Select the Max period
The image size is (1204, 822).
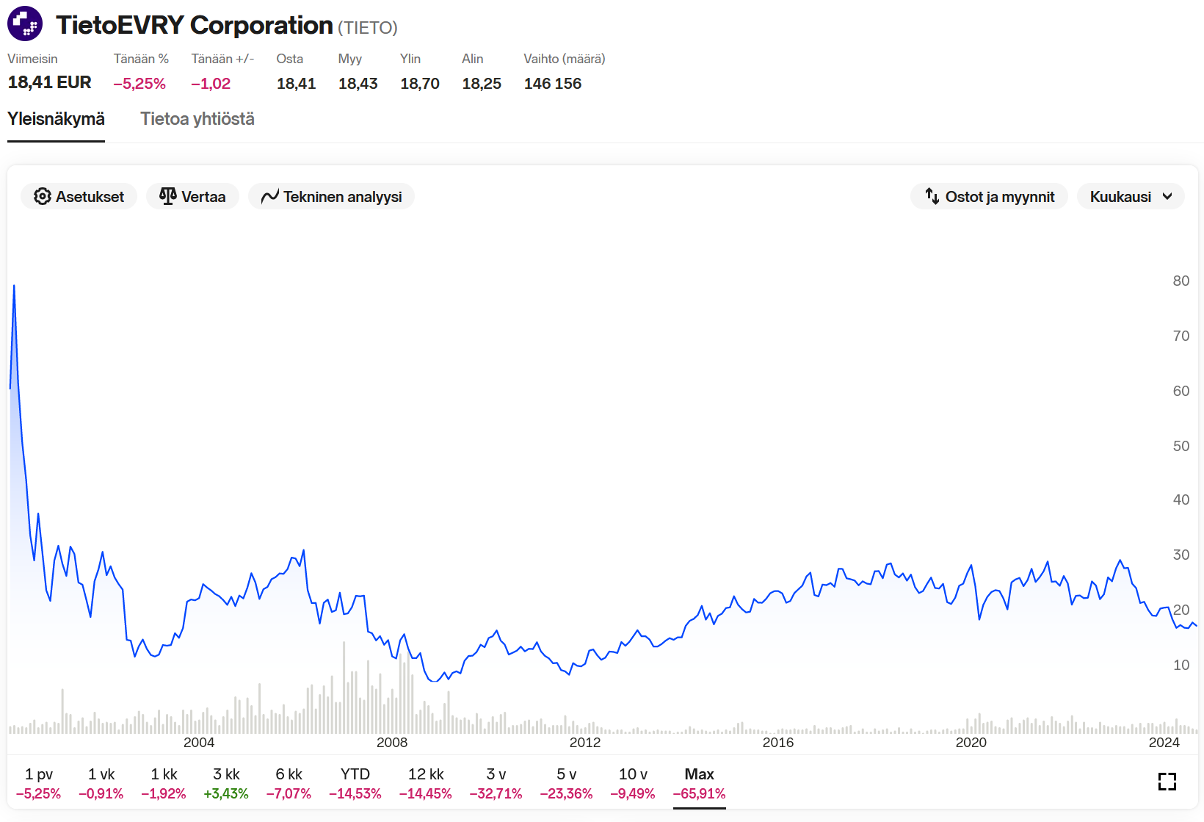tap(699, 783)
